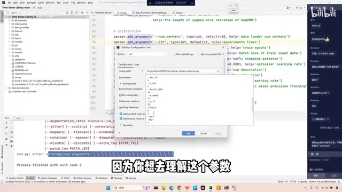Expand the all_datasets folder

9,20
